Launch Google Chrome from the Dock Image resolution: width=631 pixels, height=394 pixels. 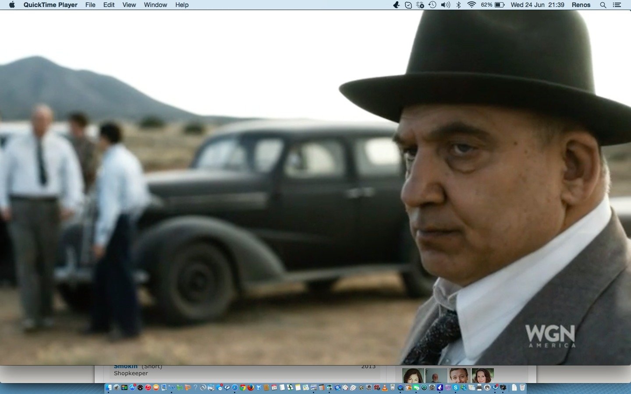243,387
